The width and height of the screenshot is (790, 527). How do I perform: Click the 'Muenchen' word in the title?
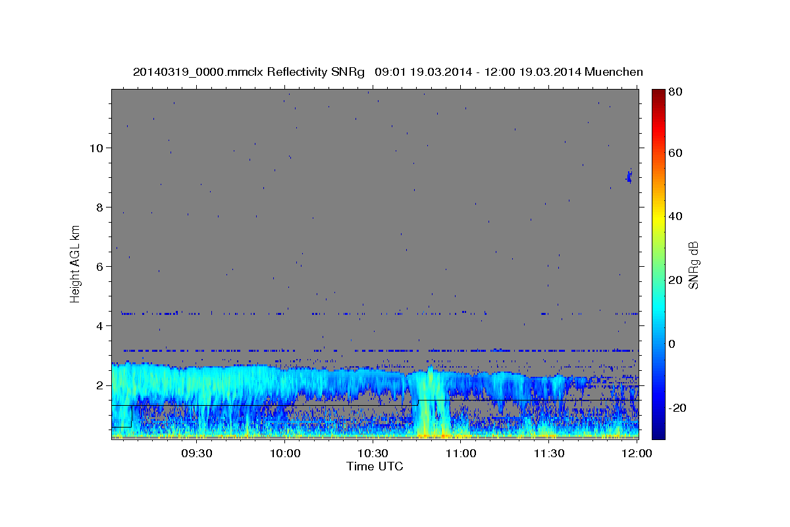click(615, 72)
